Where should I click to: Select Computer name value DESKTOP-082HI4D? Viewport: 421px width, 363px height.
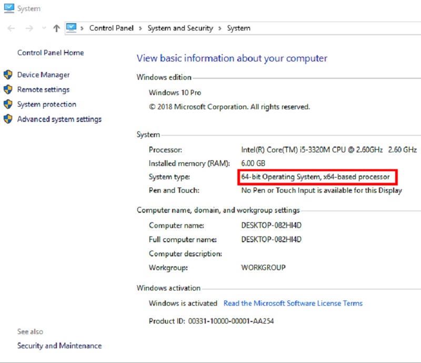tap(271, 225)
